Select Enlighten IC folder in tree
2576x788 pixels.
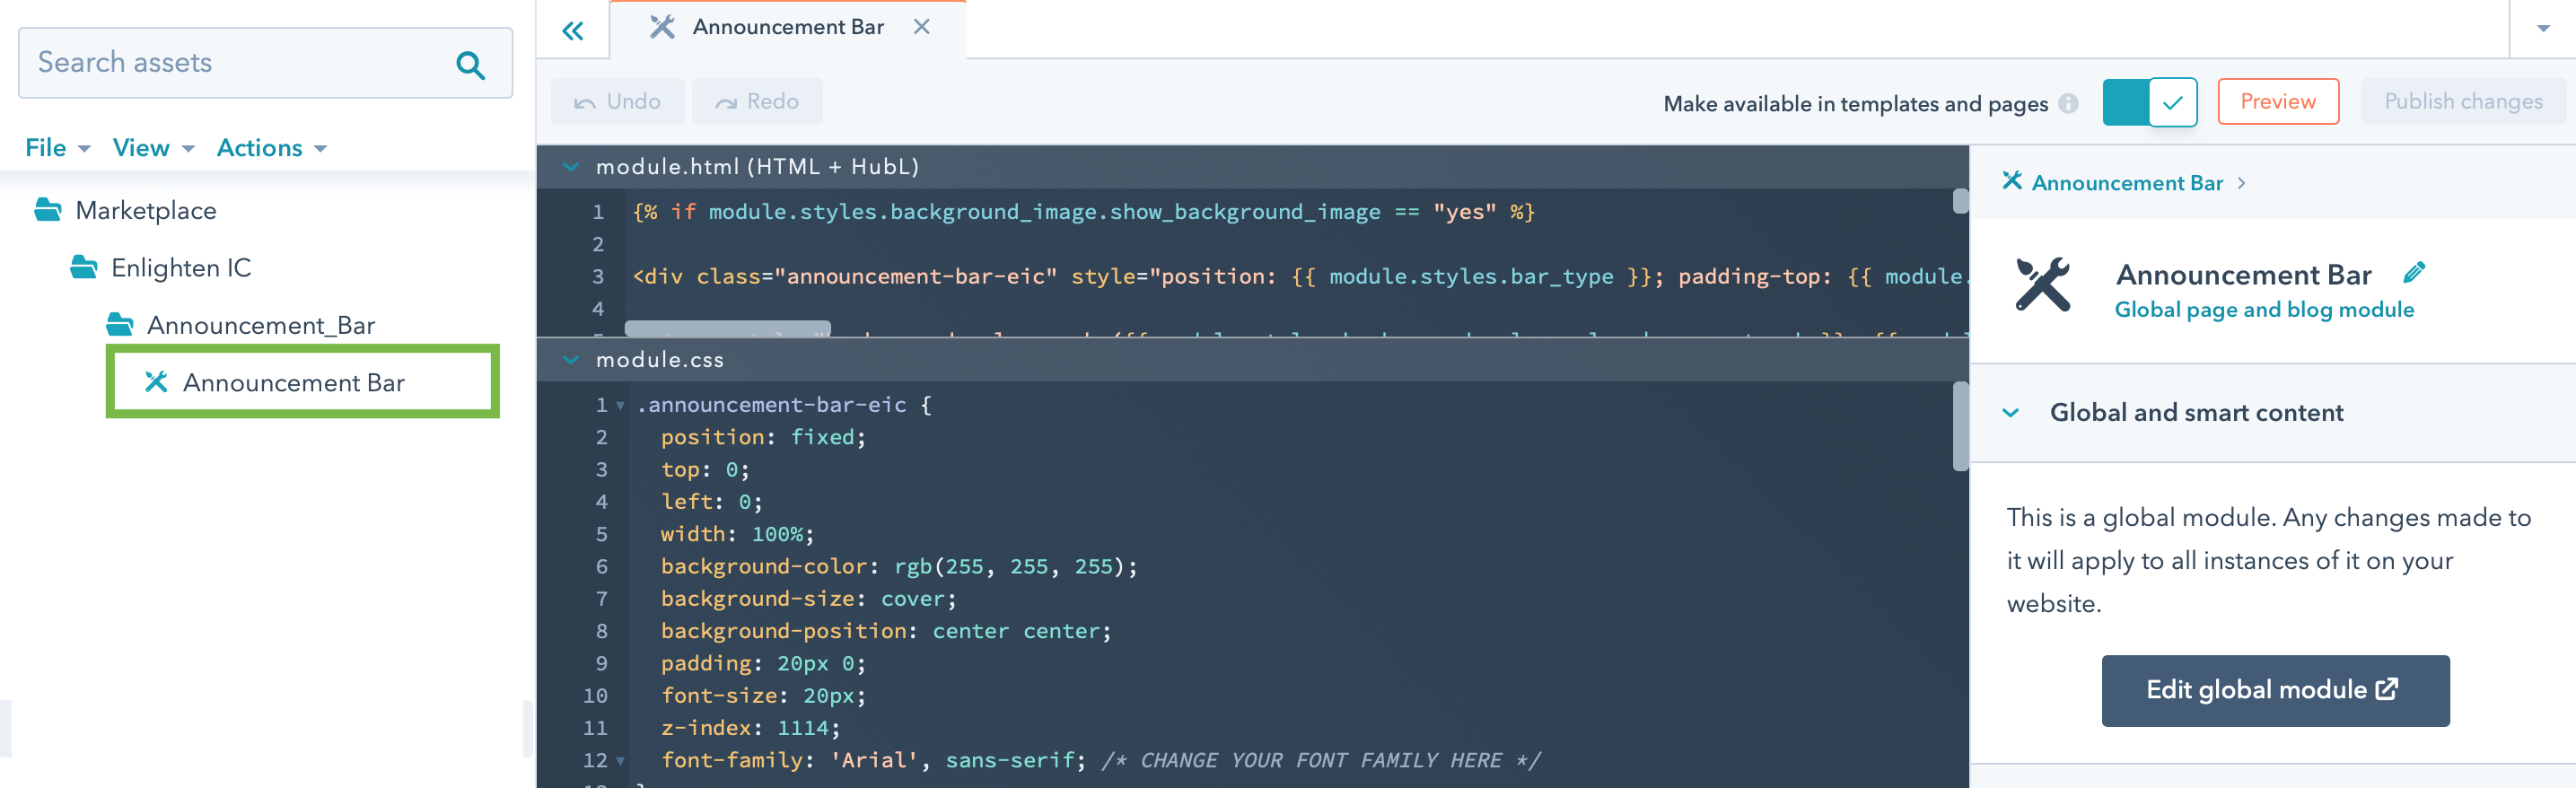tap(181, 267)
